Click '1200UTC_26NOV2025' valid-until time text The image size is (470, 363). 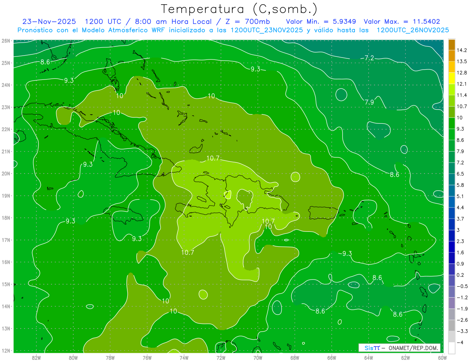click(412, 30)
